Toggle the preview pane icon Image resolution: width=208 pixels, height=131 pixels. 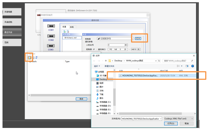pyautogui.click(x=187, y=66)
